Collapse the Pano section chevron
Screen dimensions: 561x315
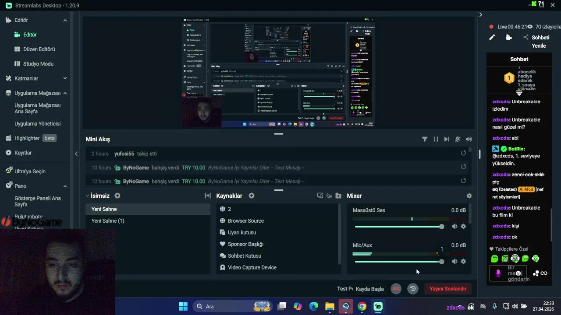coord(65,186)
